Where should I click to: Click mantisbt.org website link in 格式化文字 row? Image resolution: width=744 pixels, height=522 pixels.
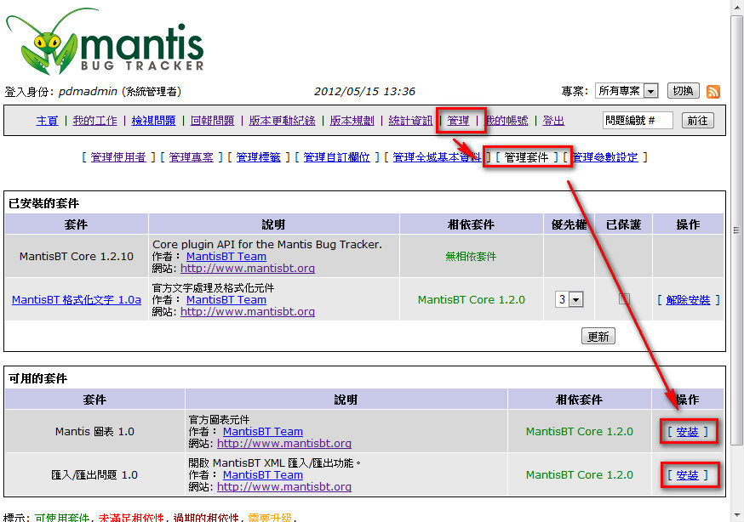(x=248, y=312)
